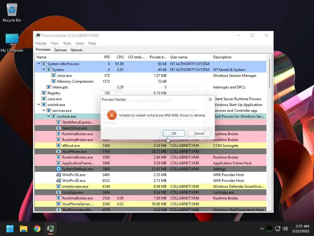Open the Windows Start menu
Viewport: 314px width, 236px height.
tap(10, 229)
